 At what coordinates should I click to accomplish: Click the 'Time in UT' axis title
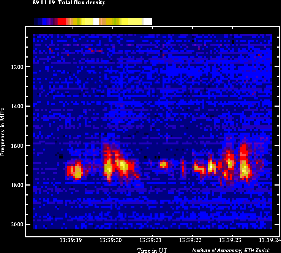(152, 250)
